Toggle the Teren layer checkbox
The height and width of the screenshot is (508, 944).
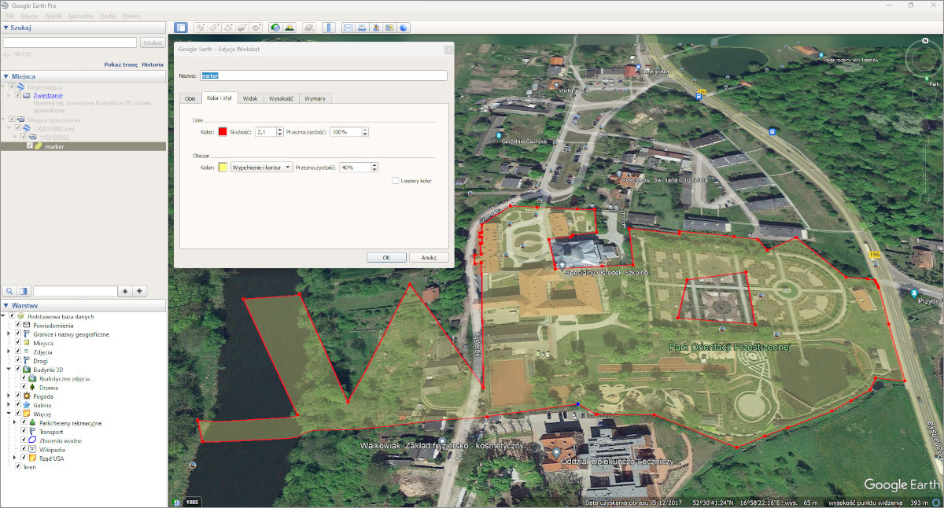pyautogui.click(x=18, y=466)
